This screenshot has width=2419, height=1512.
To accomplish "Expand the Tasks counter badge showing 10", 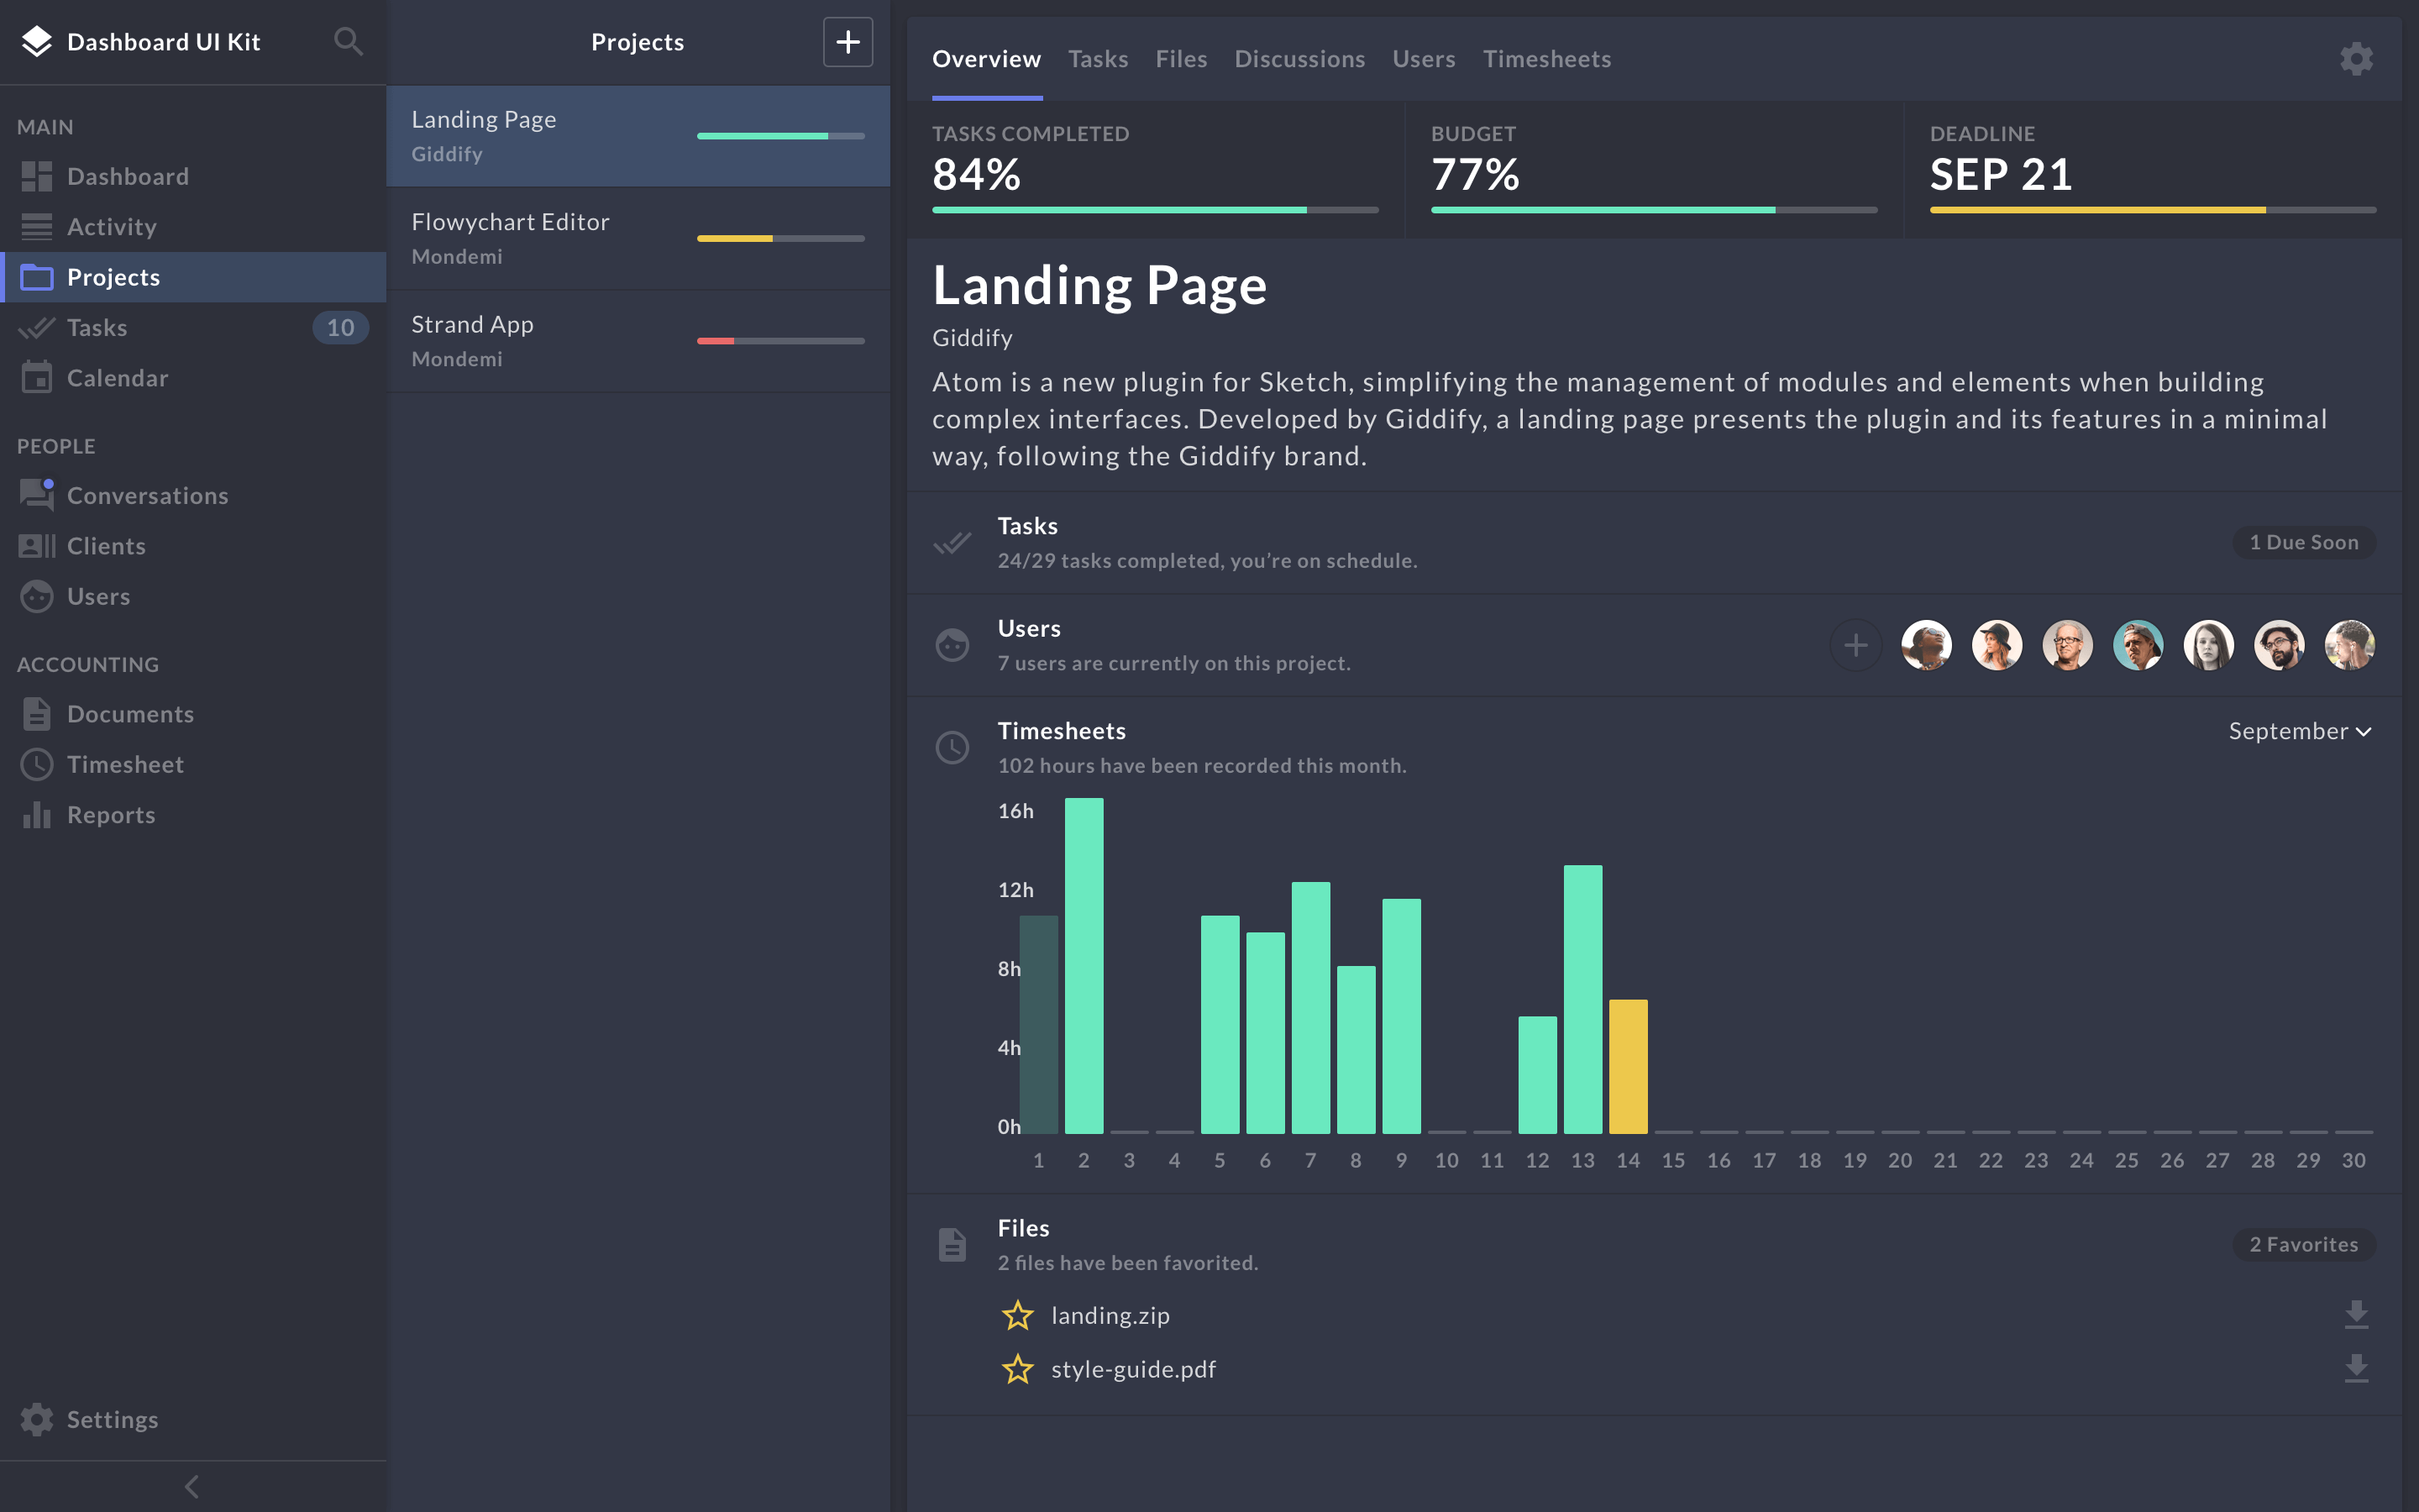I will click(x=340, y=327).
